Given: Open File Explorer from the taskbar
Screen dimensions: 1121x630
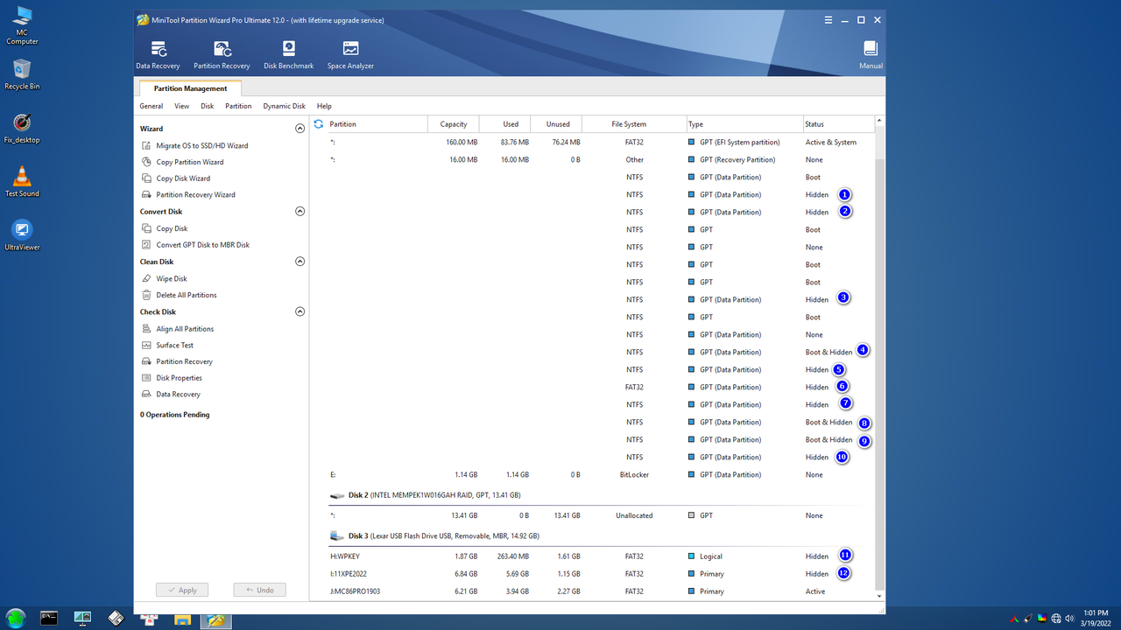Looking at the screenshot, I should click(x=182, y=619).
